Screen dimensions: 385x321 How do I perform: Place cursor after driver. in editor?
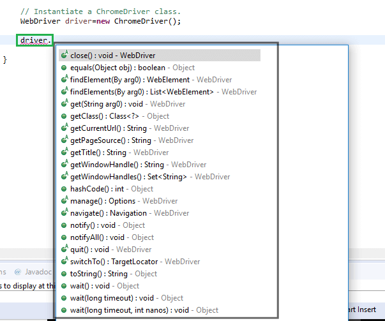coord(52,40)
